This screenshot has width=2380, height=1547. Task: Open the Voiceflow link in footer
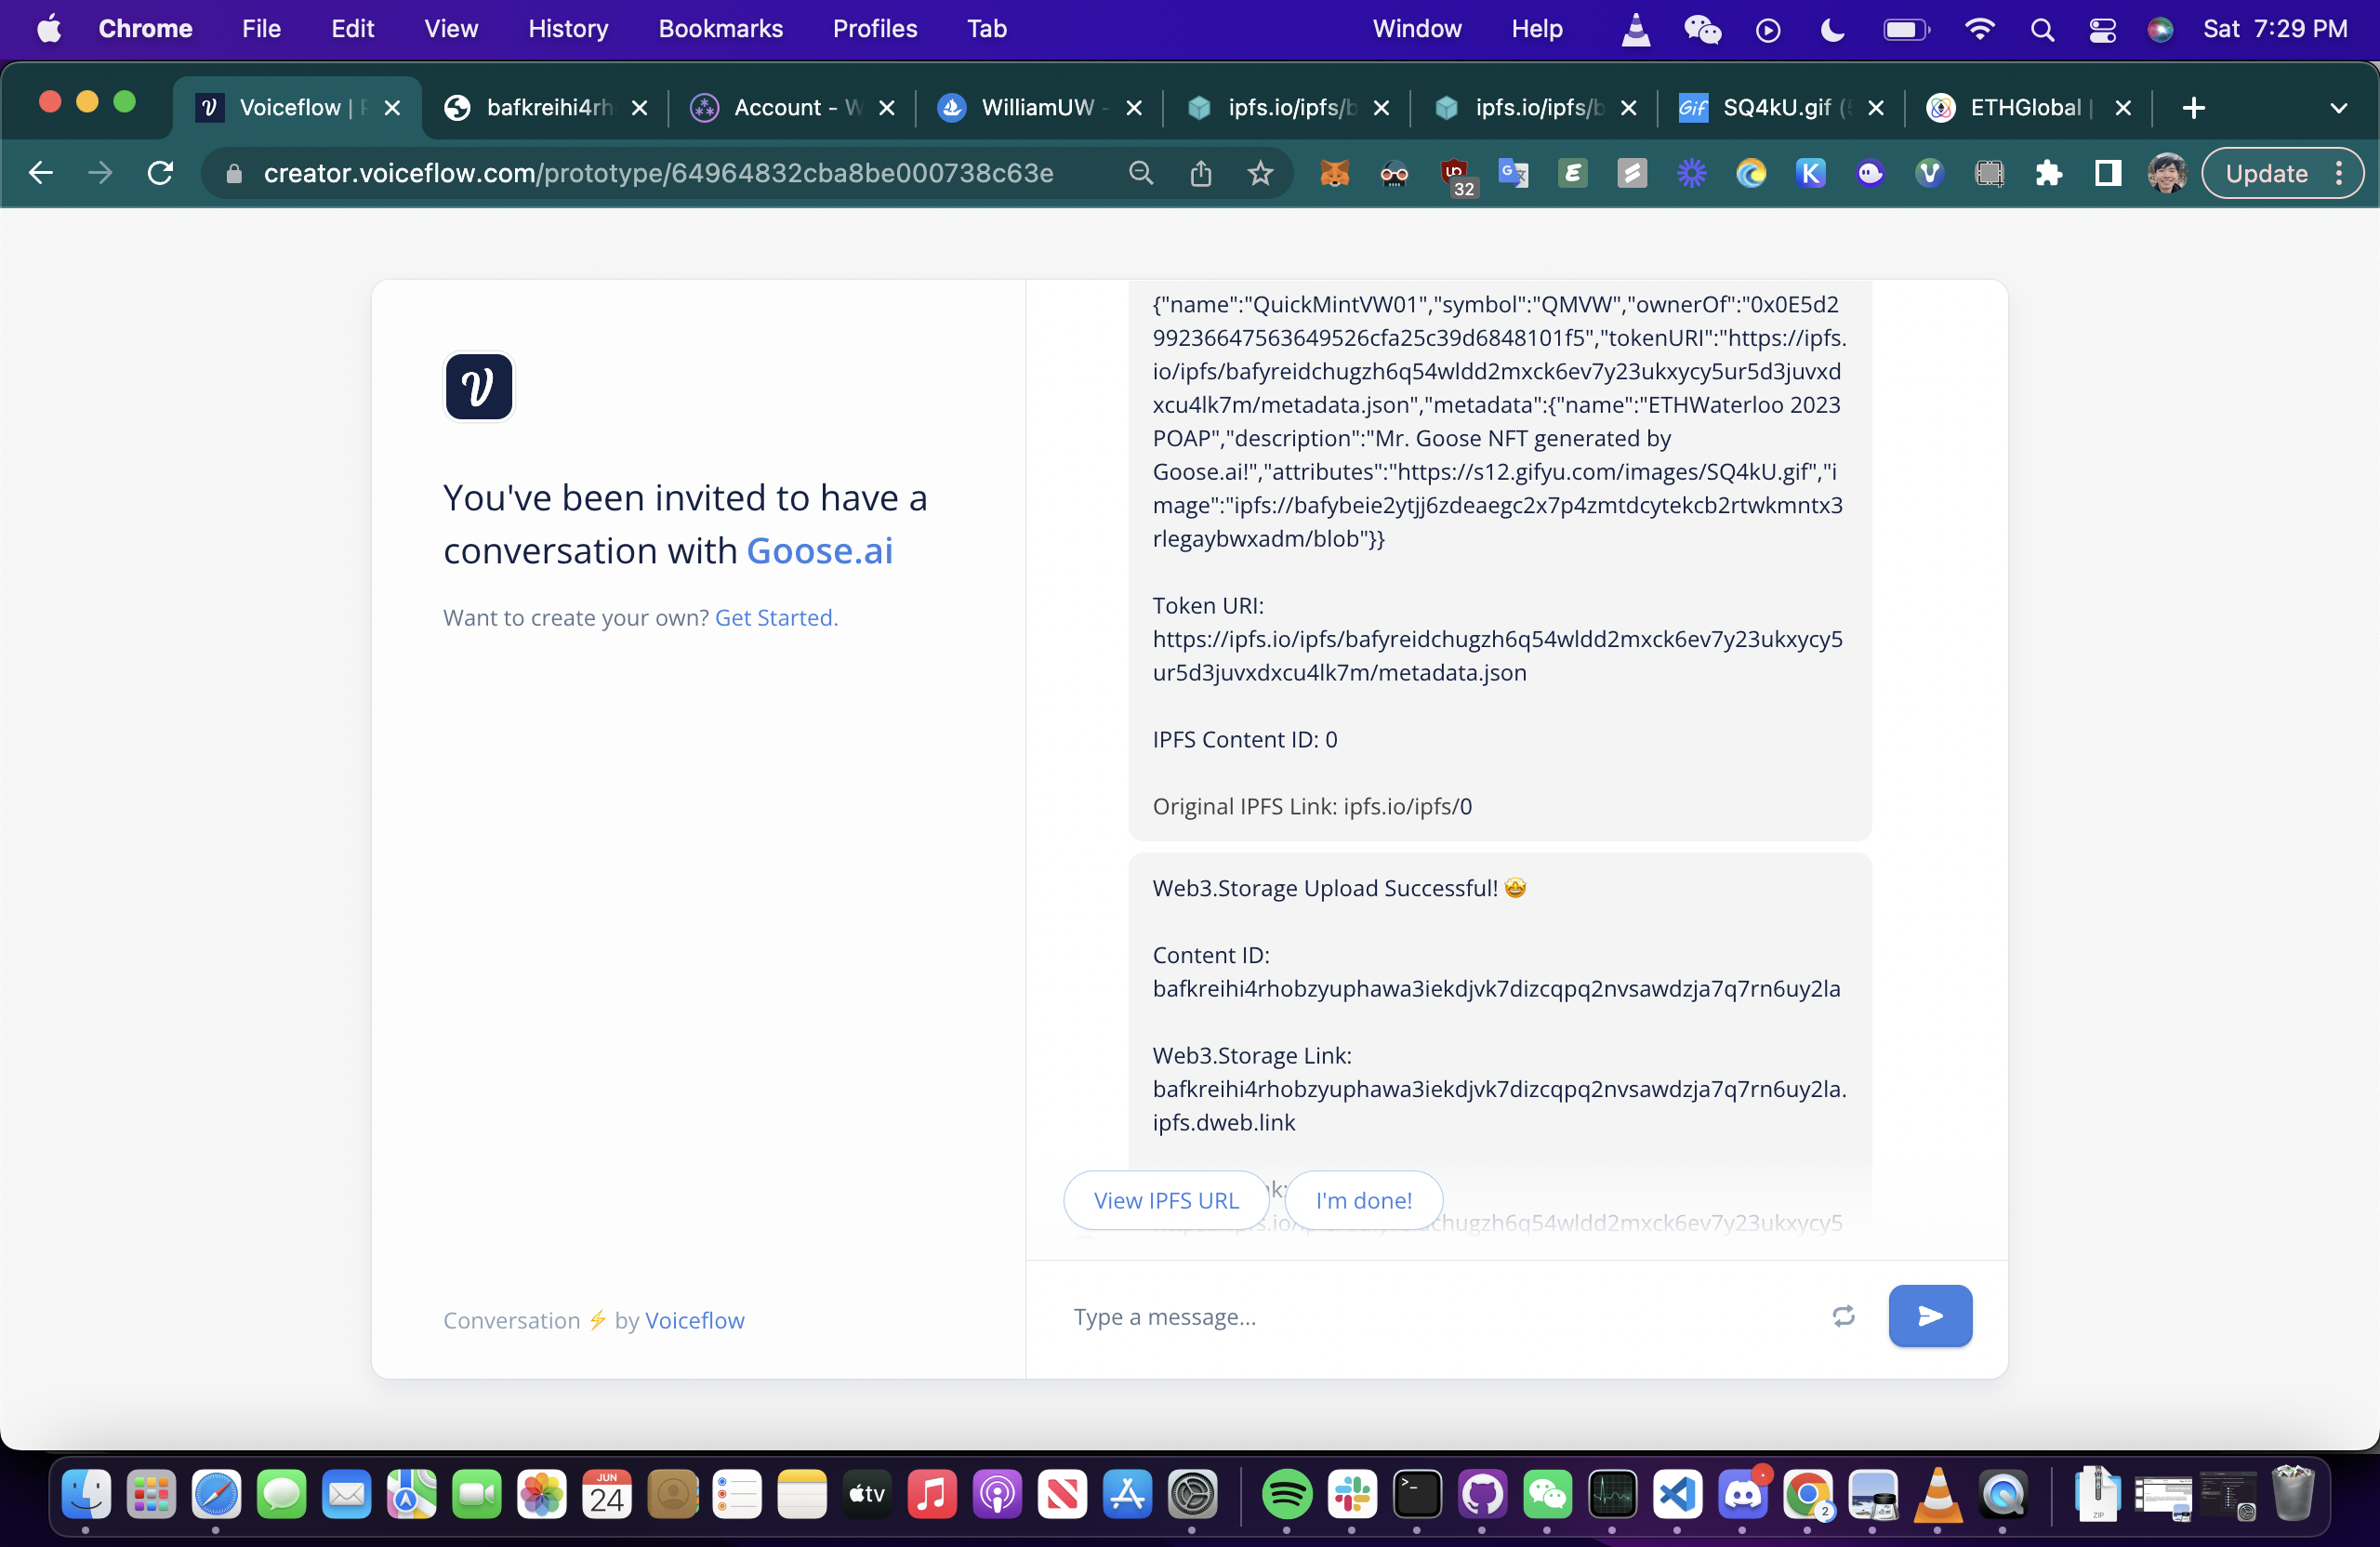click(x=694, y=1320)
